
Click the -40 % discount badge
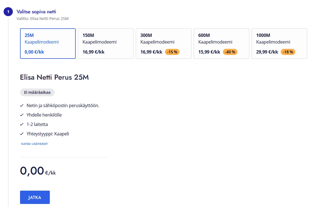(x=230, y=52)
